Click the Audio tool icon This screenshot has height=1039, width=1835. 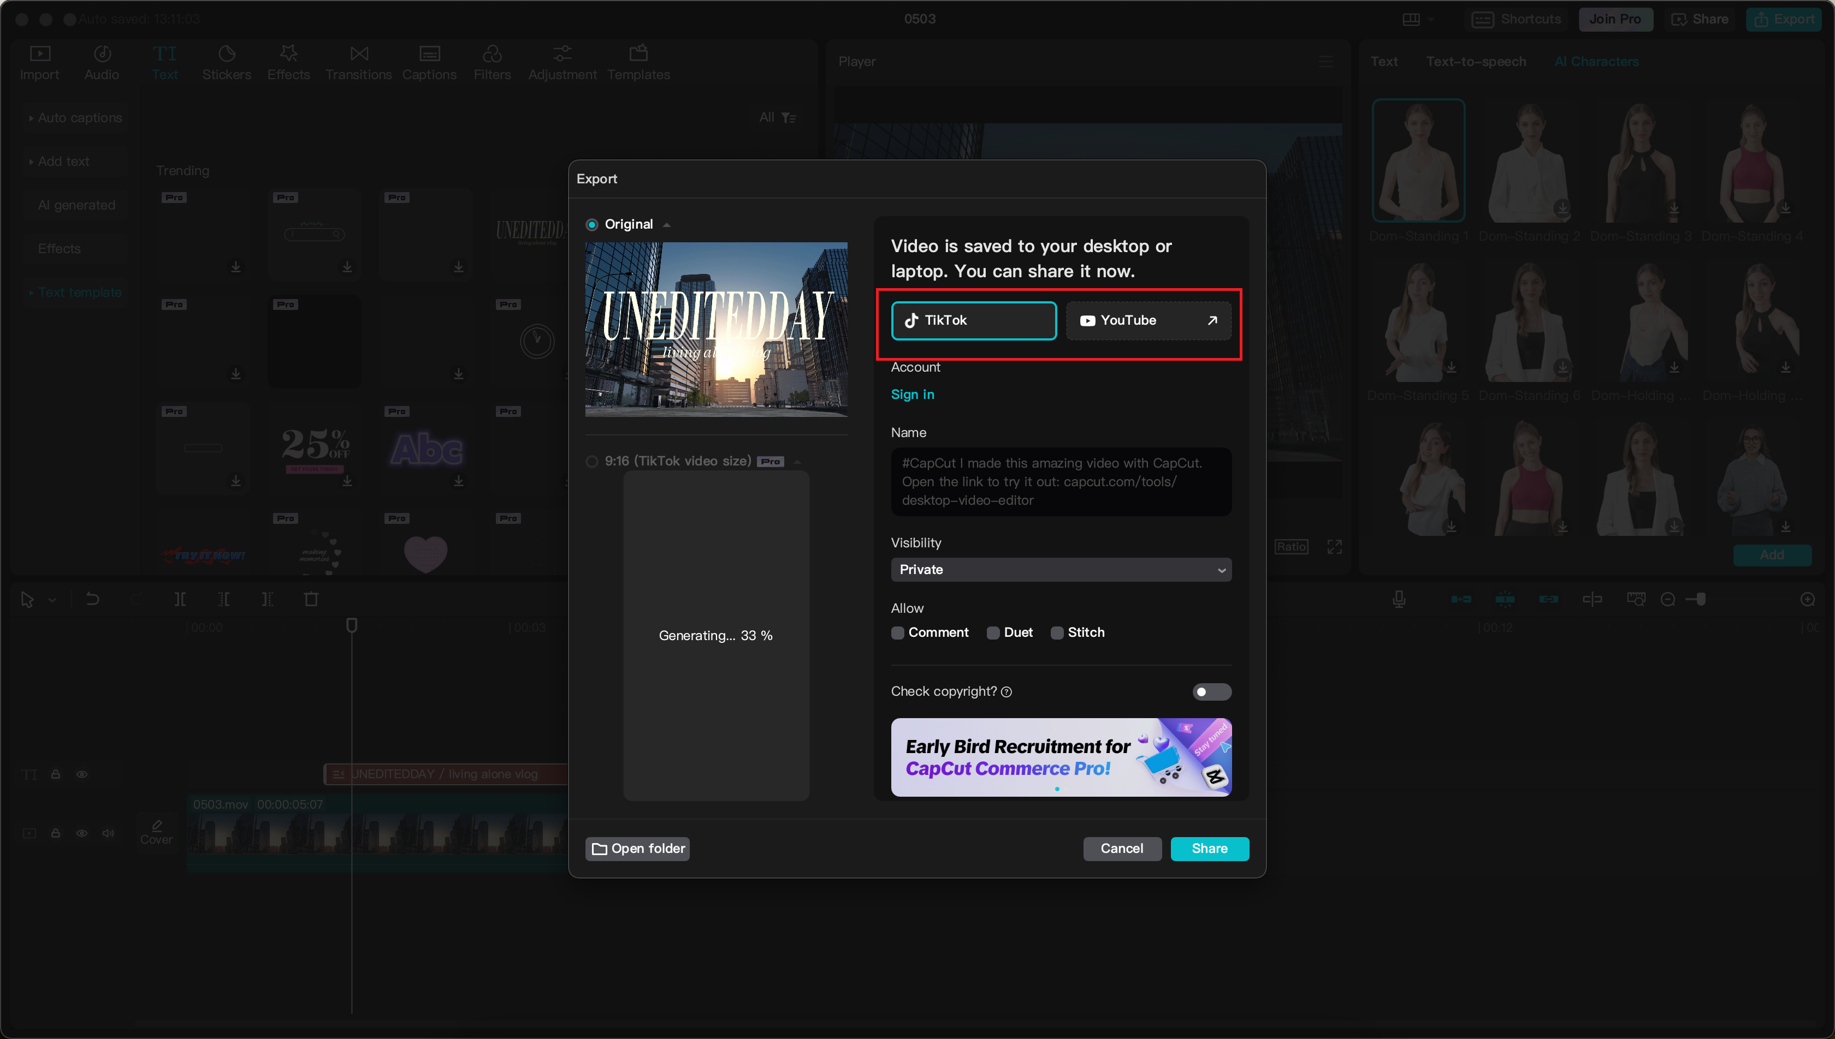101,59
